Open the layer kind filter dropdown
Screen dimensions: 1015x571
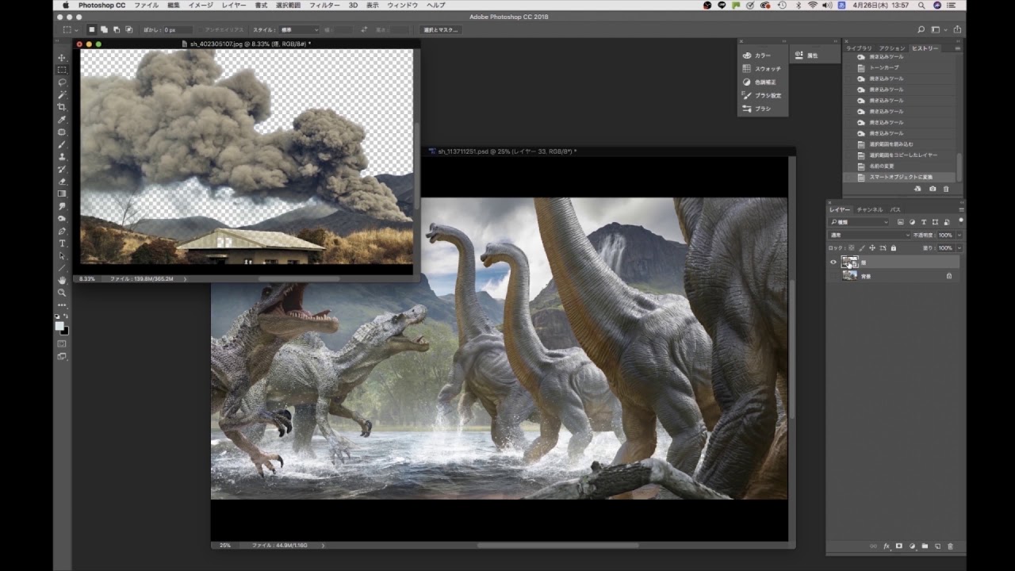(859, 222)
